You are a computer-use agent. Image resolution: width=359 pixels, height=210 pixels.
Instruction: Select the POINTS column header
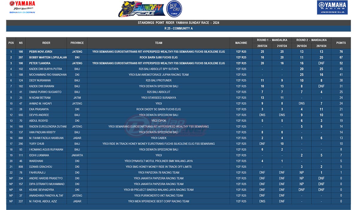click(341, 43)
